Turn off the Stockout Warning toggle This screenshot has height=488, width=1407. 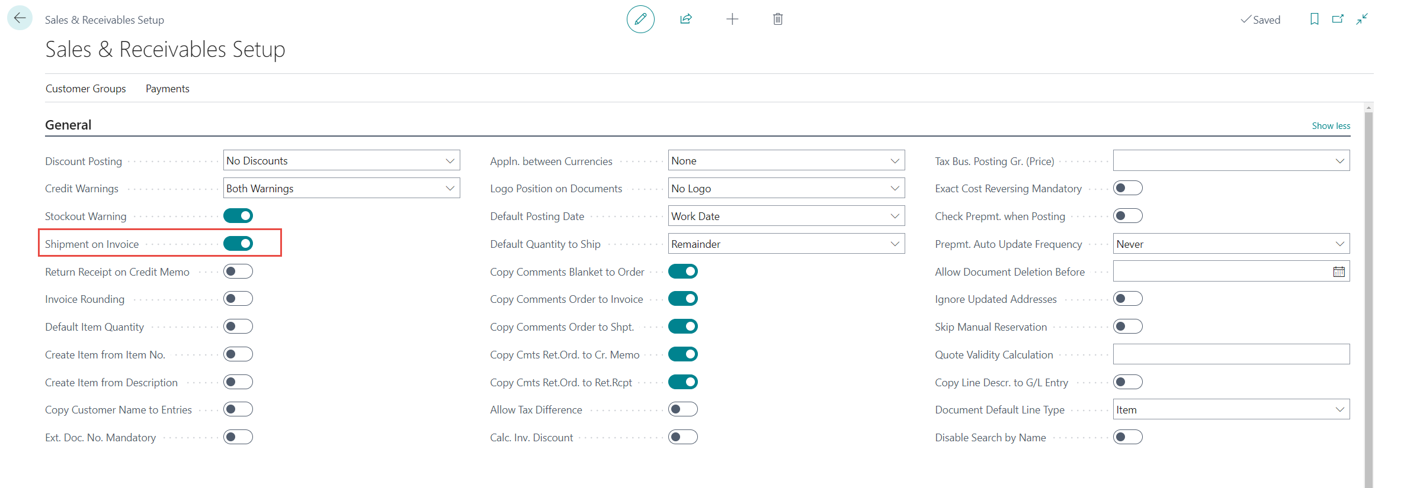(x=238, y=216)
